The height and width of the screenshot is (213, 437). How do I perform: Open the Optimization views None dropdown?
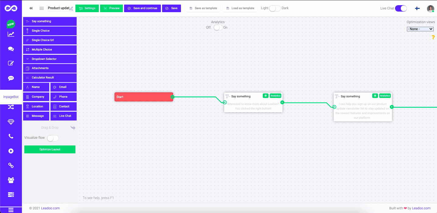point(420,29)
